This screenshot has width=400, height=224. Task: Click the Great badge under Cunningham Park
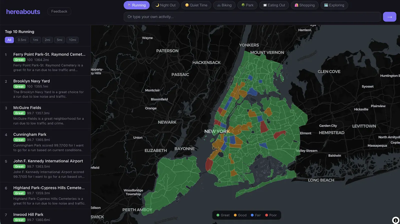pyautogui.click(x=19, y=140)
